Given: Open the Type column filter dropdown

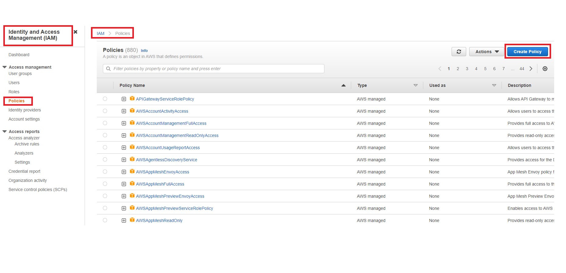Looking at the screenshot, I should pos(416,85).
